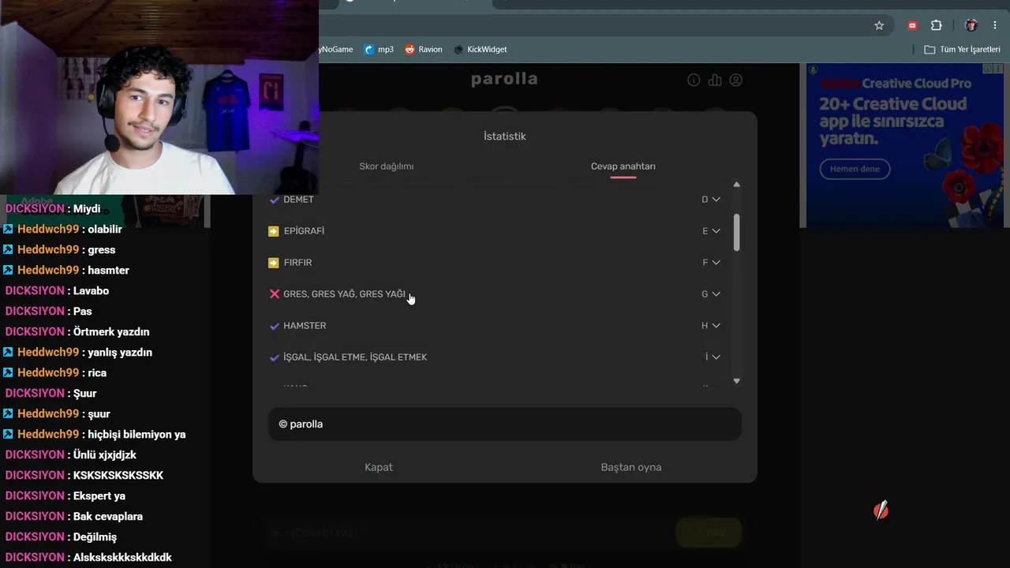
Task: Click the GRES, GRES YAĞ, GRES YAĞI answer
Action: 344,294
